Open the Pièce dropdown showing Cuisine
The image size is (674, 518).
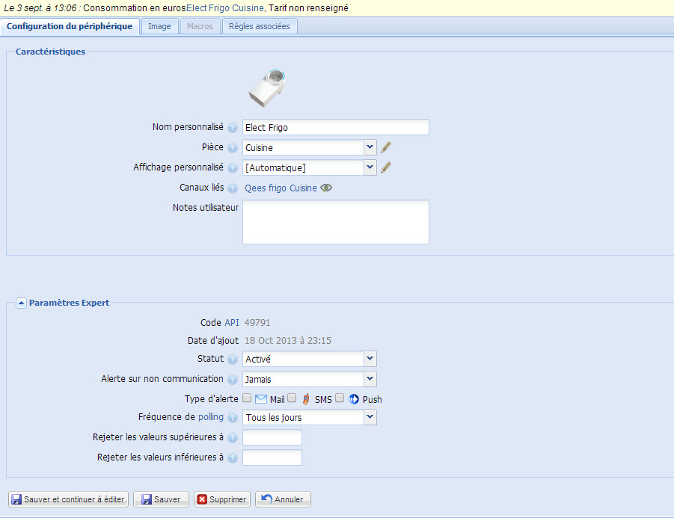click(309, 148)
